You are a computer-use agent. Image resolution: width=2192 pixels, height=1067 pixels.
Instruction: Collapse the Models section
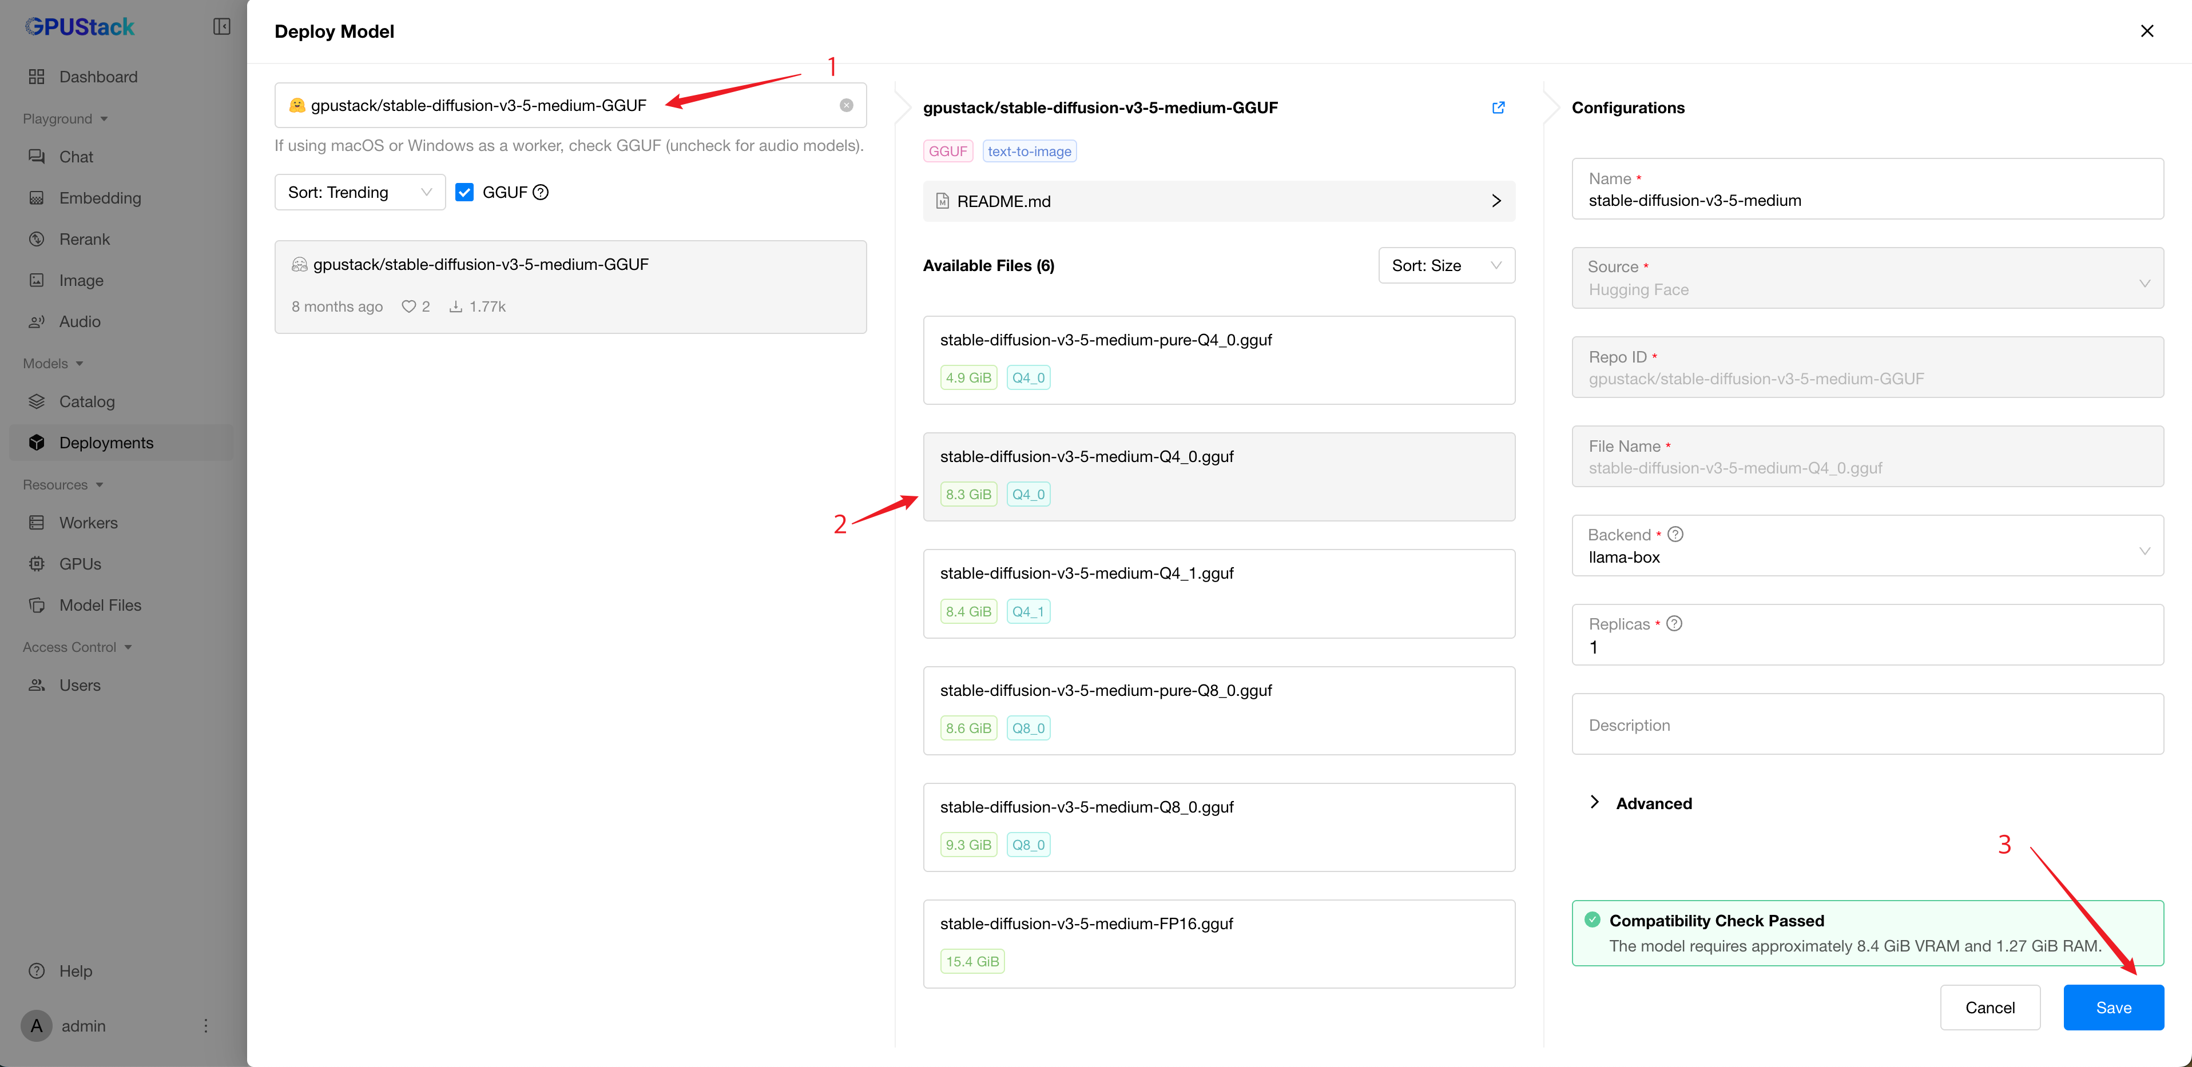point(54,363)
